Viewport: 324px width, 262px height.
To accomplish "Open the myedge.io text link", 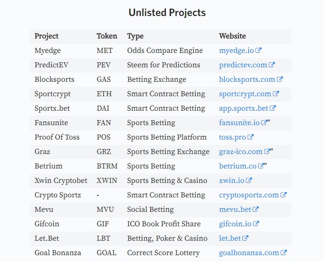I will click(x=237, y=51).
